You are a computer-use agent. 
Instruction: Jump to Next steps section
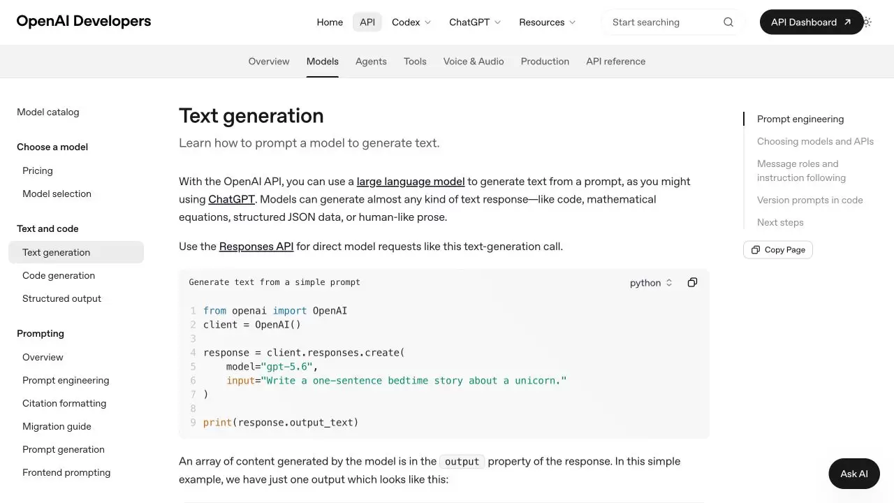(x=780, y=222)
